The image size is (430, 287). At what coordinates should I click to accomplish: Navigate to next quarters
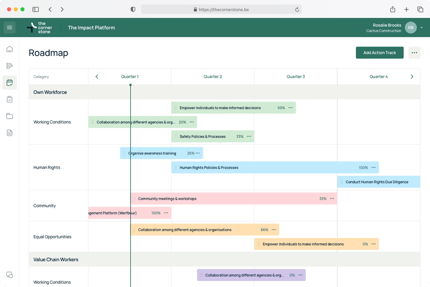point(412,77)
